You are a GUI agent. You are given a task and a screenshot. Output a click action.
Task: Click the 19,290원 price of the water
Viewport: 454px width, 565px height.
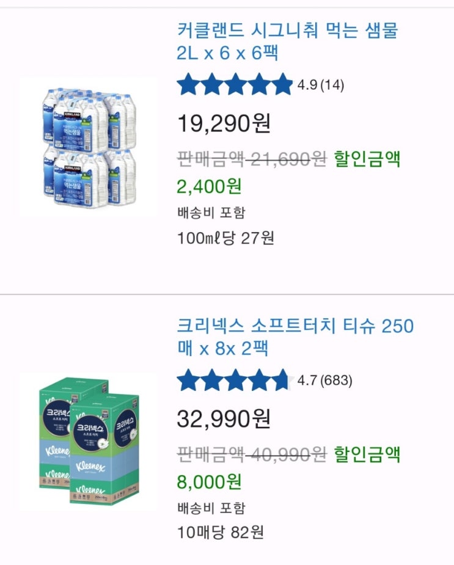[224, 123]
